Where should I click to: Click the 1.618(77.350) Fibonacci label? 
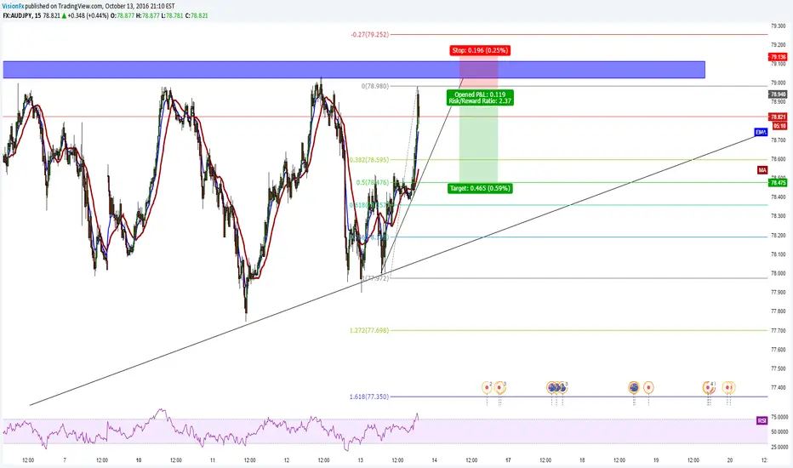point(369,397)
